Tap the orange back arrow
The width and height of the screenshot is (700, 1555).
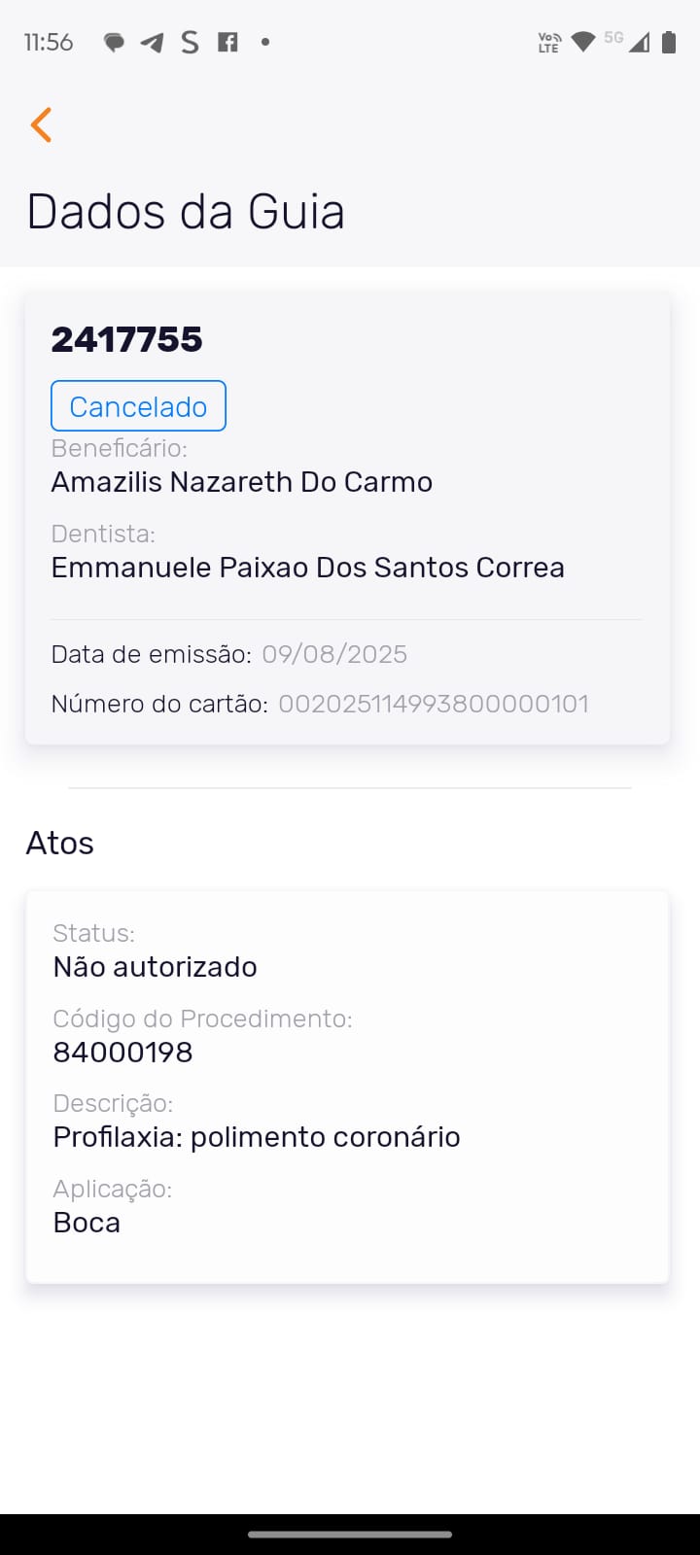click(x=41, y=125)
